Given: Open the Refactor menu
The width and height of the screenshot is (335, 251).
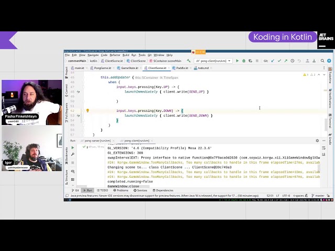Looking at the screenshot, I should [115, 55].
